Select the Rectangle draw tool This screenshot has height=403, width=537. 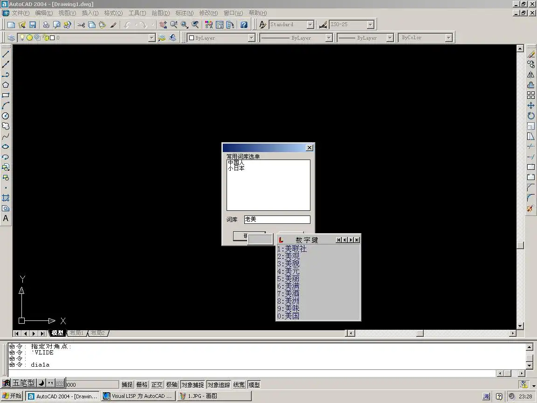[x=6, y=95]
